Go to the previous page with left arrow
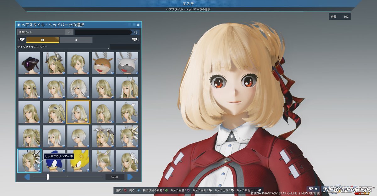 pyautogui.click(x=27, y=177)
